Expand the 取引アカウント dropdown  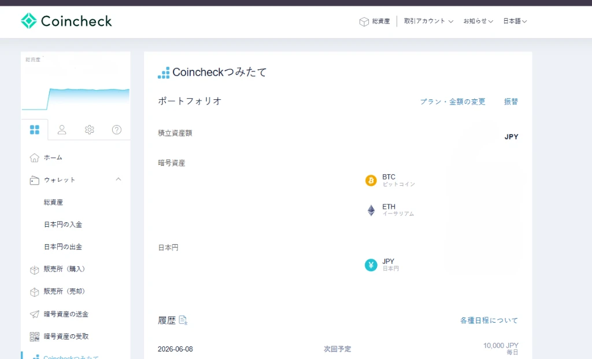pos(428,21)
